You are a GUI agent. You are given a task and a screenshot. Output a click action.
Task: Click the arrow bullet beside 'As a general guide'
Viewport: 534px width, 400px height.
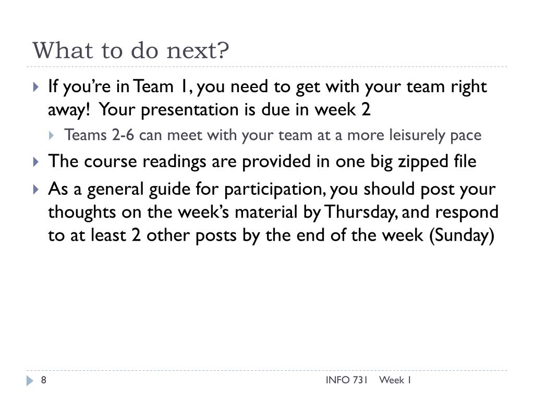(x=36, y=189)
